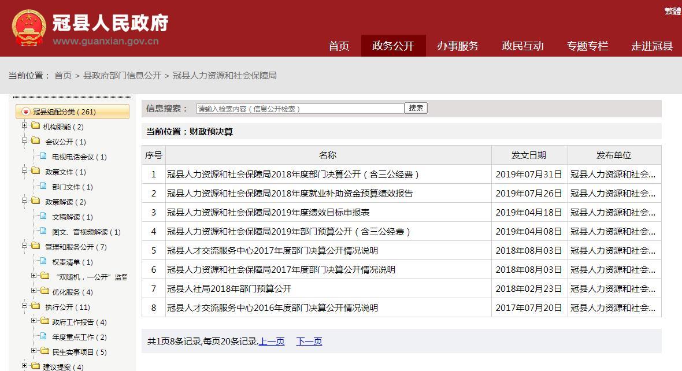Go to 下一页 next page link

(x=309, y=342)
